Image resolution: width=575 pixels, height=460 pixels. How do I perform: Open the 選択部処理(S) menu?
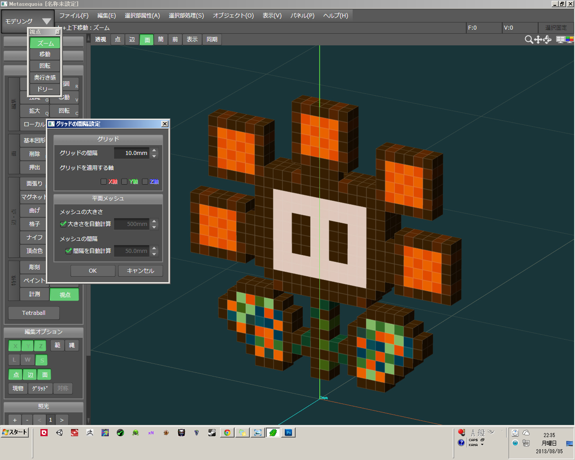coord(186,16)
